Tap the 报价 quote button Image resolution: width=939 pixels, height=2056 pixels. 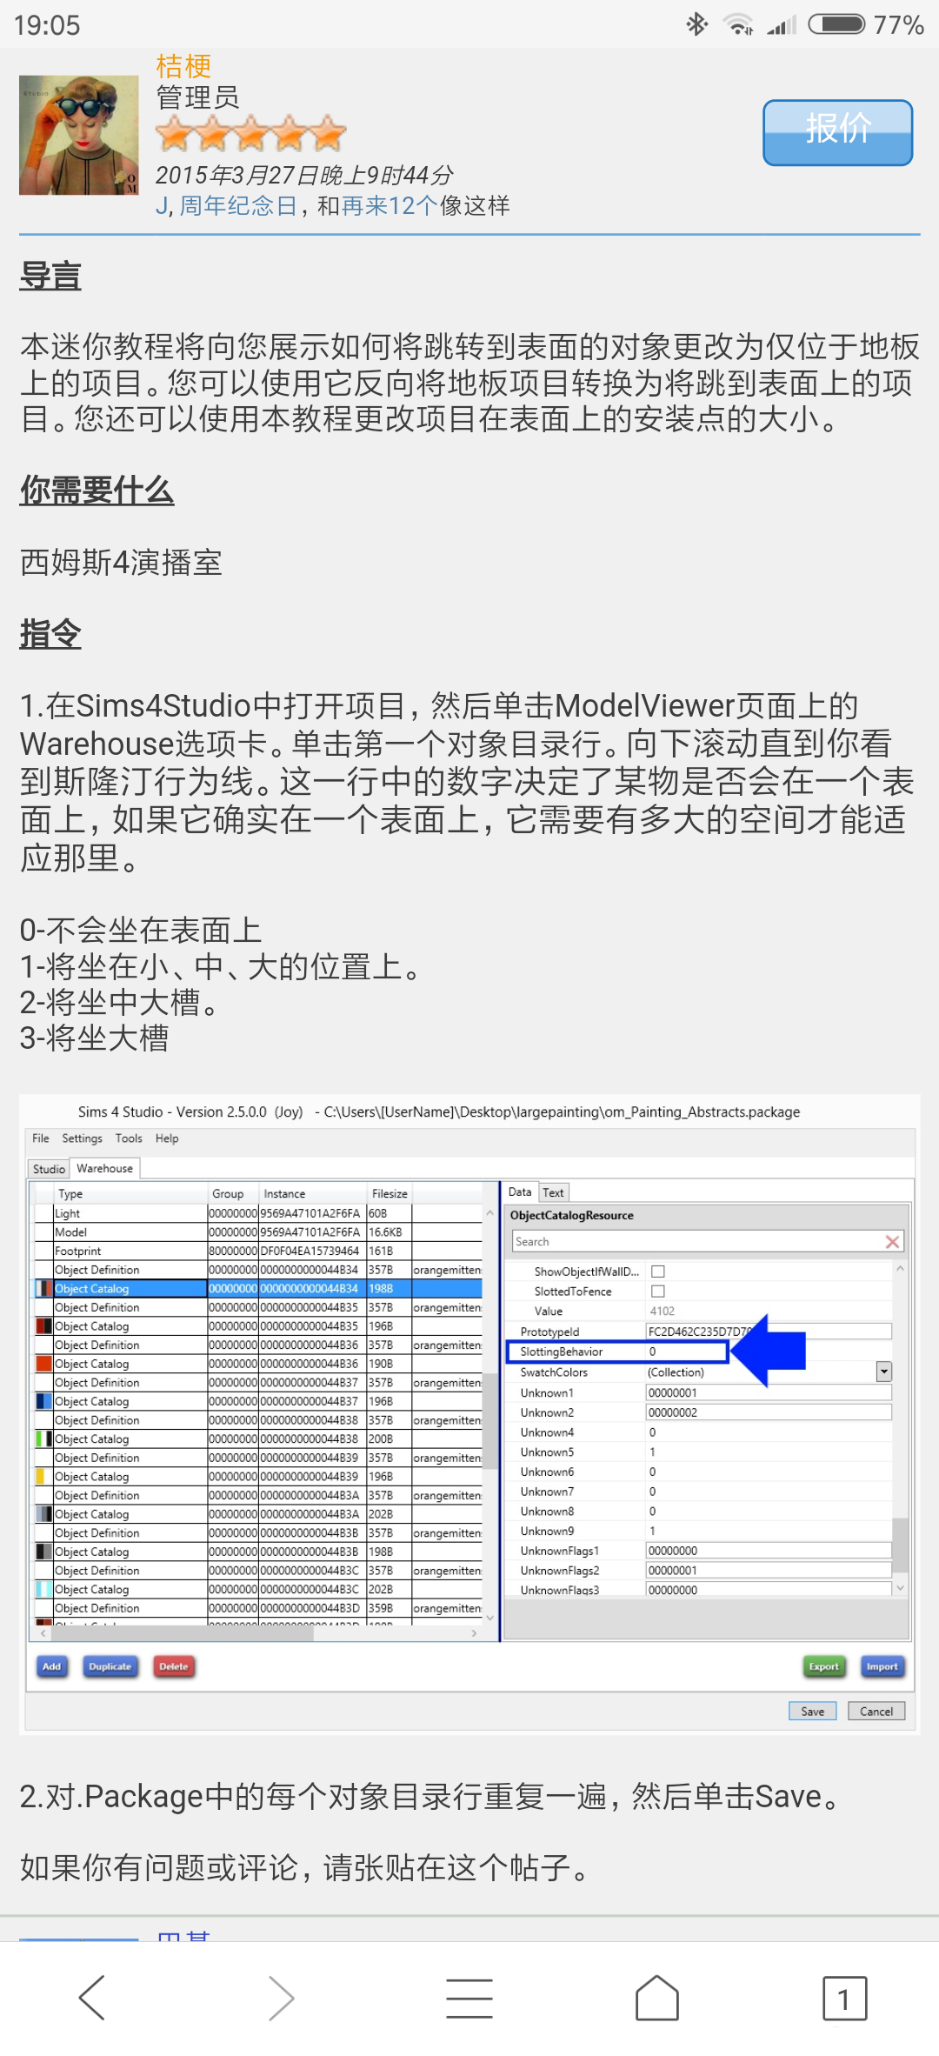tap(838, 132)
